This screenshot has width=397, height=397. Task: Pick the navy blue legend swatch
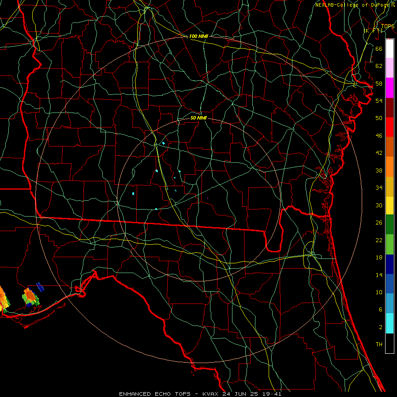point(390,264)
